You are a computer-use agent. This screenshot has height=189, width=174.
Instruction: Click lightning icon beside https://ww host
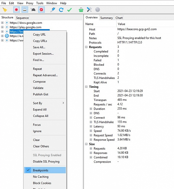pyautogui.click(x=7, y=40)
